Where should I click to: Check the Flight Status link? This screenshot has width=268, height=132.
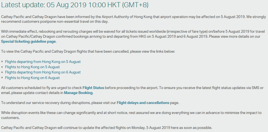tap(93, 88)
